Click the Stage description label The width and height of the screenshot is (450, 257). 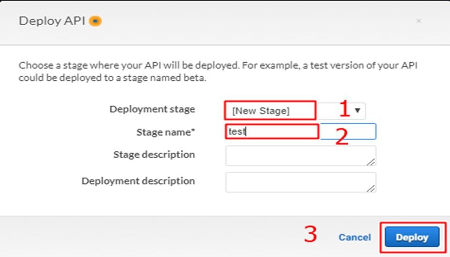tap(154, 155)
